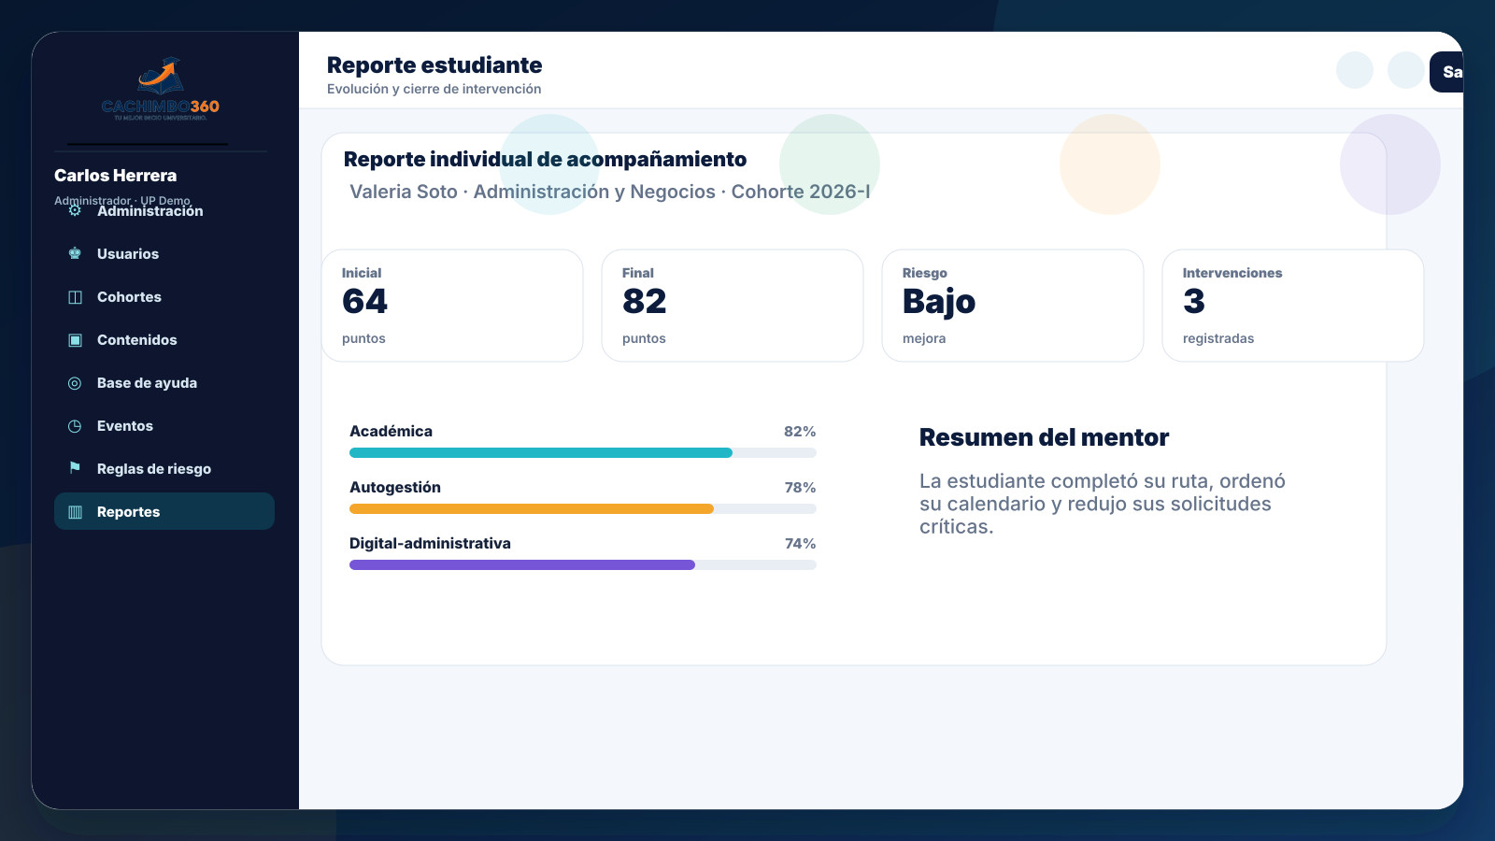1495x841 pixels.
Task: Click the 'Valeria Soto' student info line
Action: (609, 192)
